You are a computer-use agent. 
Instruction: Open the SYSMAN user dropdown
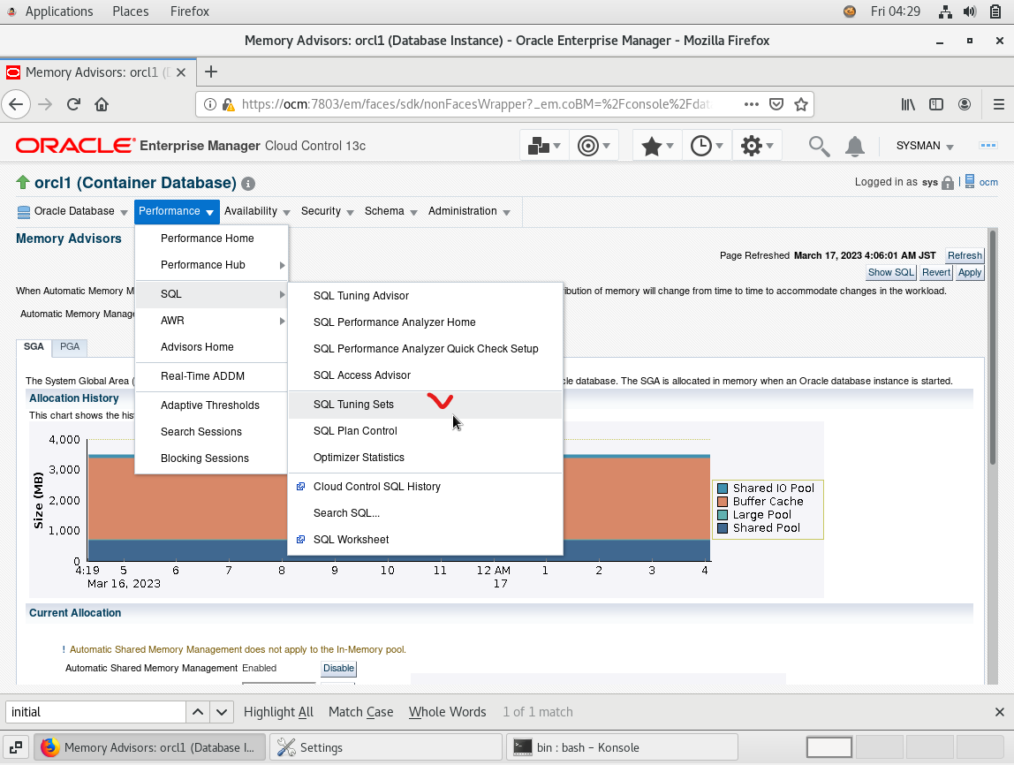tap(924, 146)
